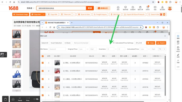Viewport: 182px width, 102px height.
Task: Uncheck the checkbox for SKU row 3
Action: [43, 79]
